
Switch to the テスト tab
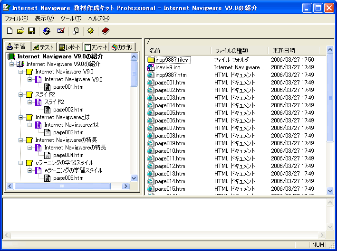(44, 47)
